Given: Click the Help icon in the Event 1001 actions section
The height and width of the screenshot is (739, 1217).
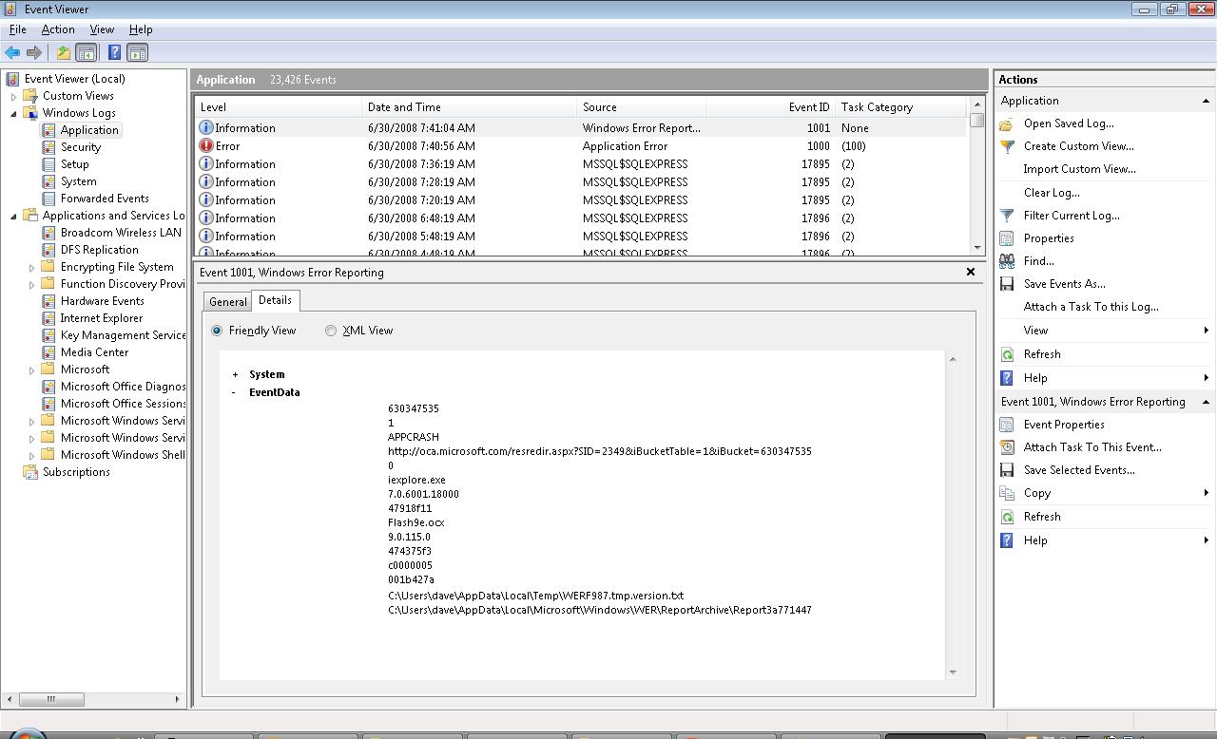Looking at the screenshot, I should (x=1007, y=540).
